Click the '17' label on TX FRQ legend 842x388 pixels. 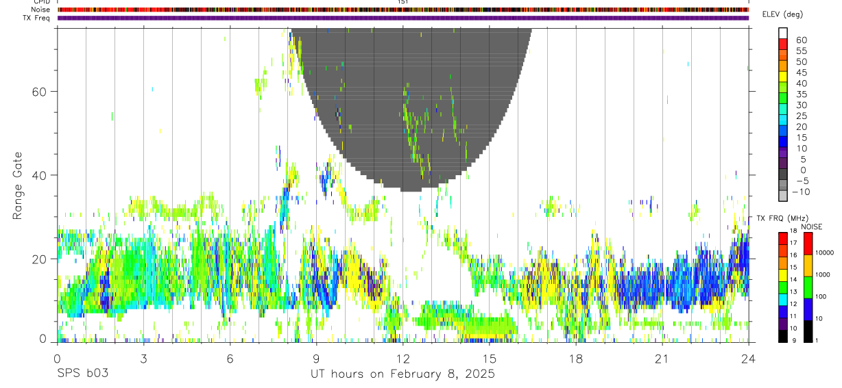click(x=793, y=243)
